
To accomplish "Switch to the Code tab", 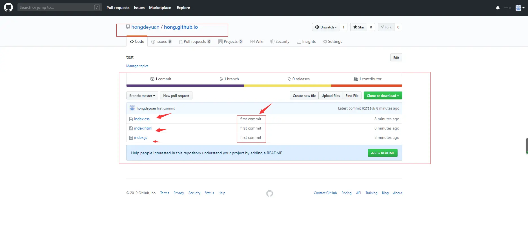I will [137, 41].
